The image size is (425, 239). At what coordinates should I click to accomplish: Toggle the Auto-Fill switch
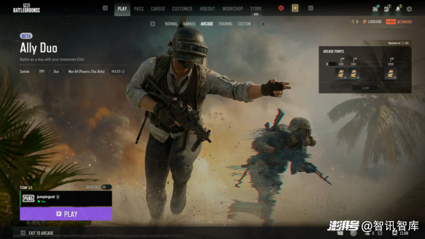click(107, 187)
